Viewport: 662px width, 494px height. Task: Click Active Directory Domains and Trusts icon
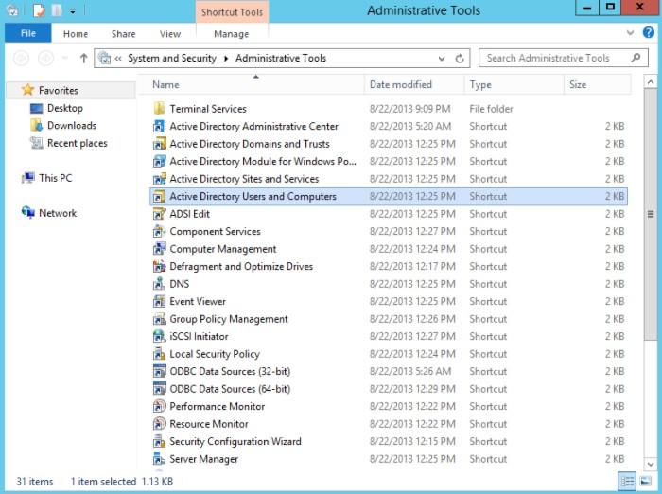159,144
